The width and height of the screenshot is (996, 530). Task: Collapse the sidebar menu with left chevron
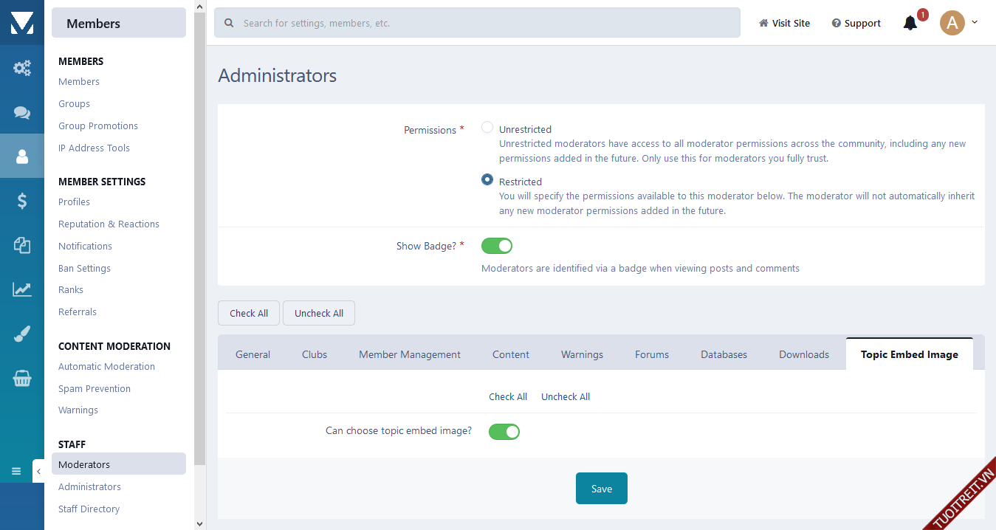38,471
